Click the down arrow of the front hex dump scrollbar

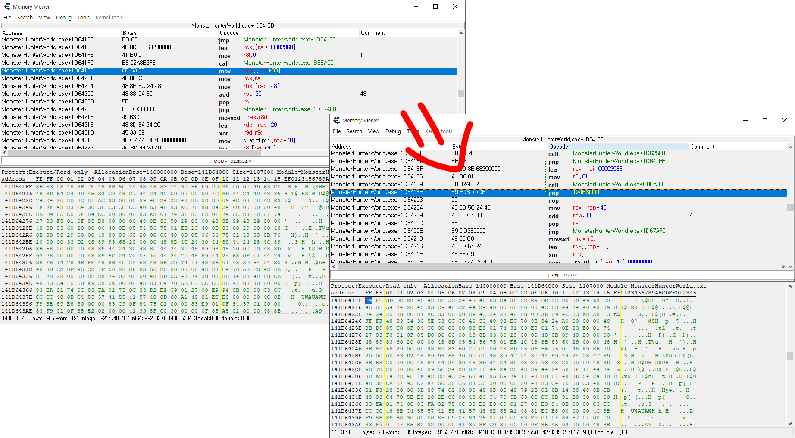pos(790,424)
